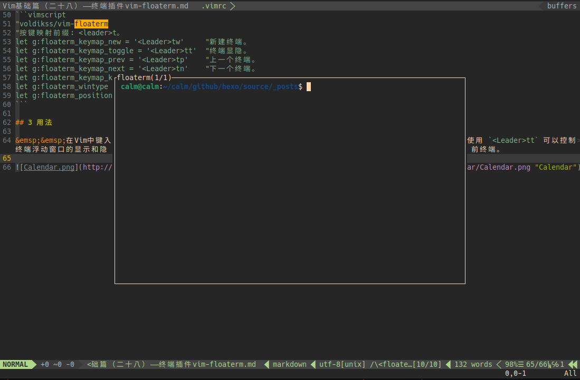Viewport: 580px width, 380px height.
Task: Click the &emsp;&emsp; entities on line 64
Action: pos(41,140)
